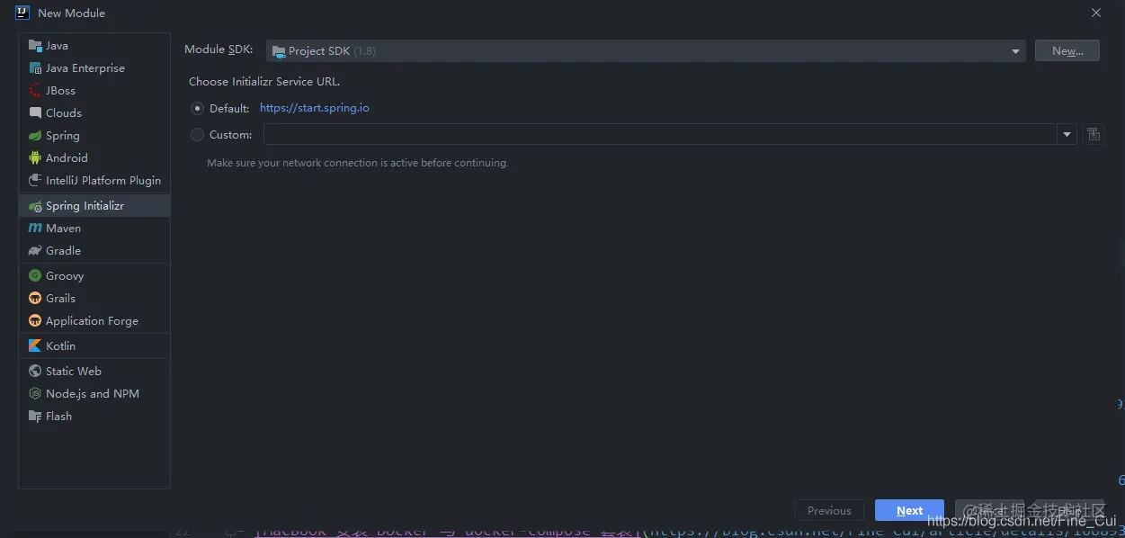Select the Flash list row
The width and height of the screenshot is (1125, 538).
pos(94,417)
